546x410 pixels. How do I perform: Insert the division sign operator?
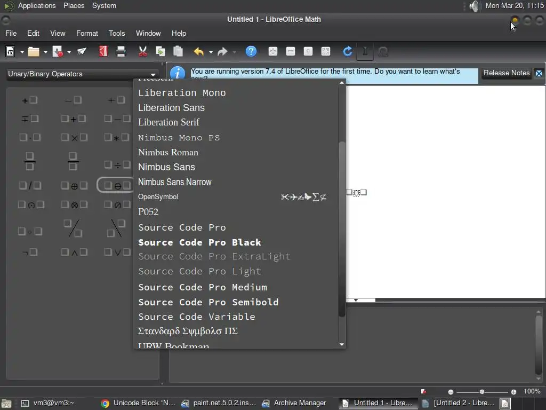coord(117,164)
